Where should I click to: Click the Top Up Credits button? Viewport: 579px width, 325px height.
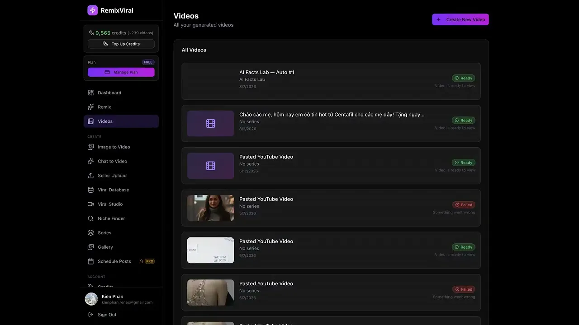coord(121,44)
